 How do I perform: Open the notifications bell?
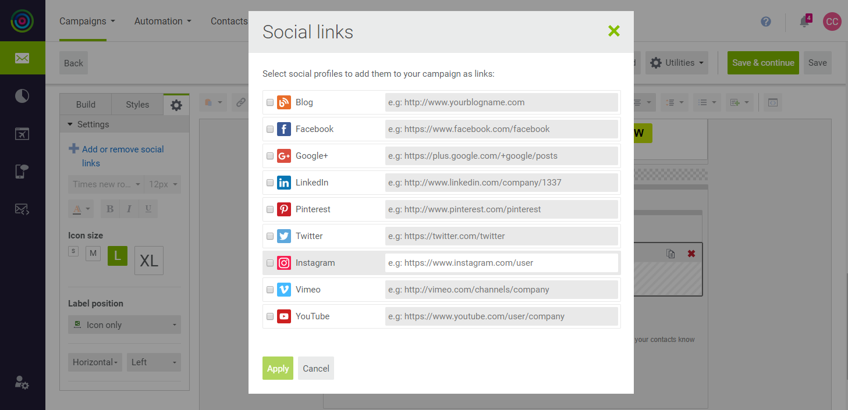tap(804, 22)
